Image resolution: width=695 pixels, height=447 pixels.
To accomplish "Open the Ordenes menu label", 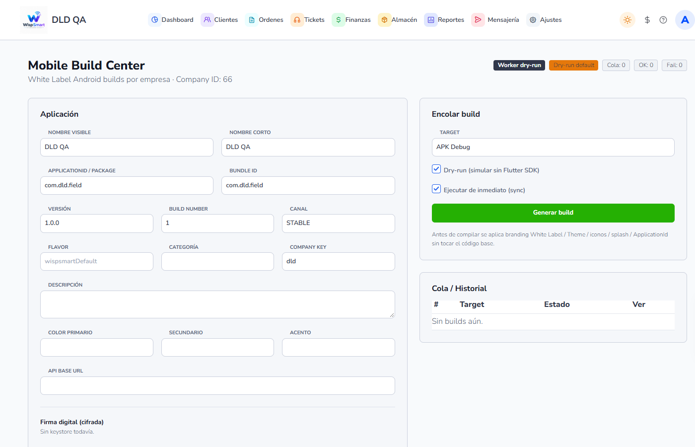I will 271,20.
